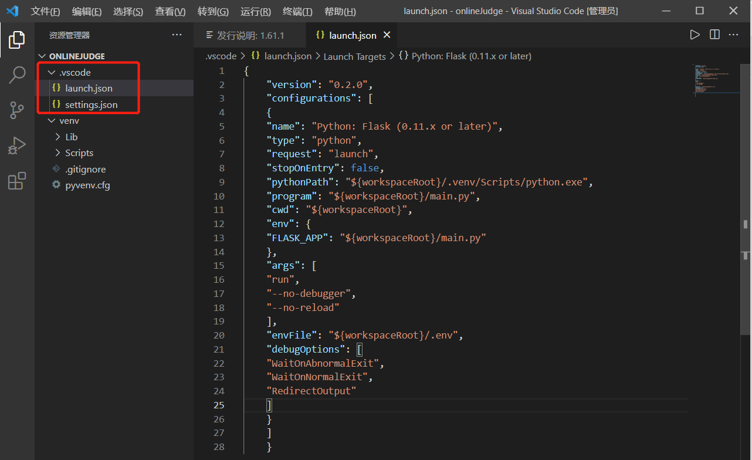The image size is (752, 460).
Task: Open the 运行 menu
Action: (x=256, y=11)
